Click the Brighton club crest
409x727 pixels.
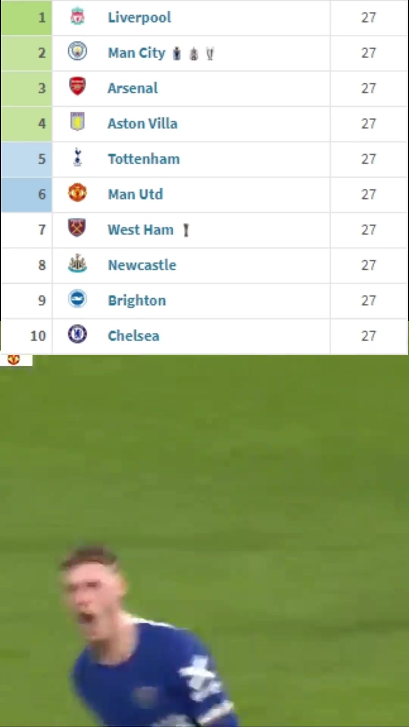point(77,299)
